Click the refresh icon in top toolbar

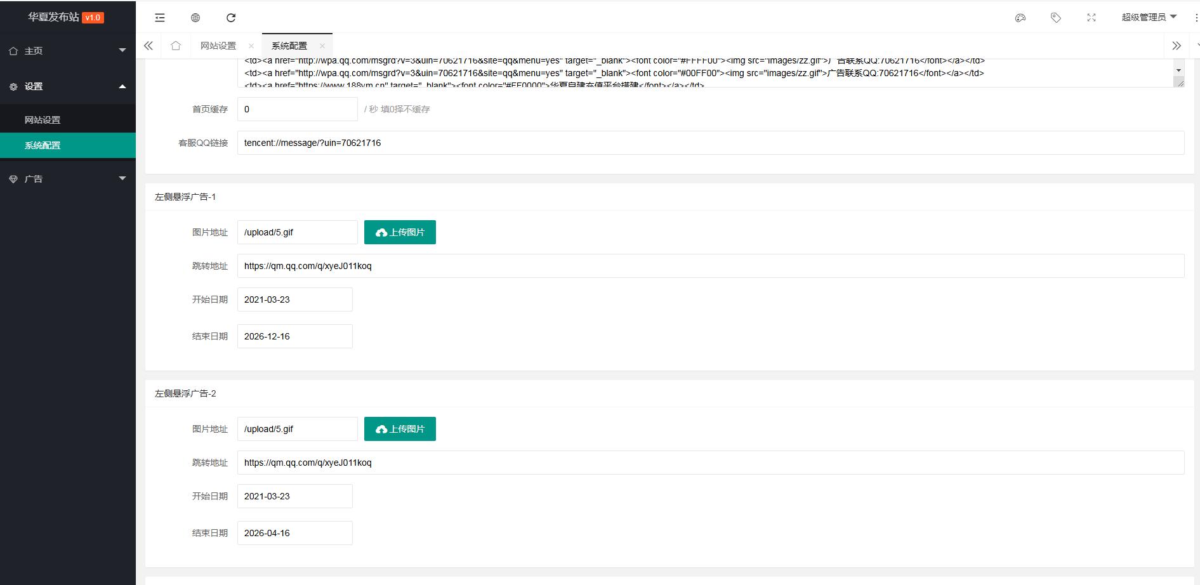click(231, 18)
